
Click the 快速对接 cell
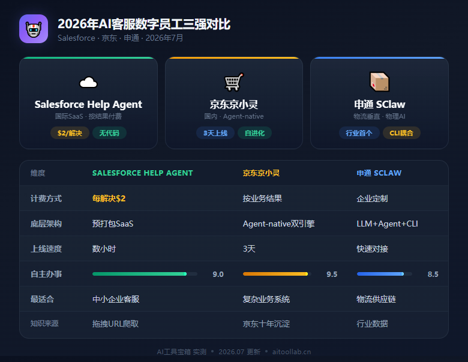[372, 249]
